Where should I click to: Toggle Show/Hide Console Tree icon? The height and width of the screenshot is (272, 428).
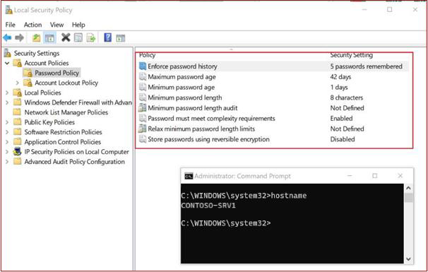pos(49,37)
